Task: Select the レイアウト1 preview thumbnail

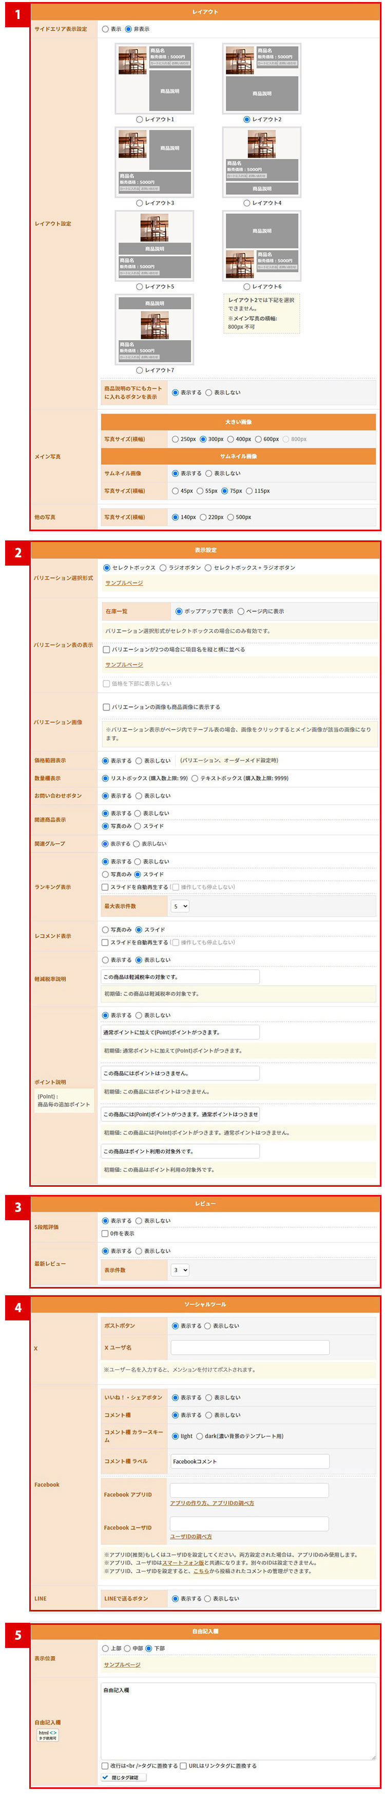Action: click(155, 79)
